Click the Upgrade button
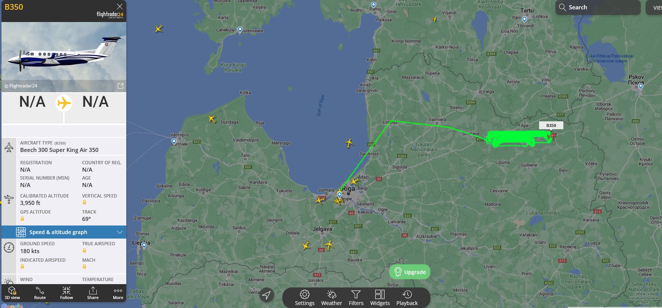 [410, 272]
